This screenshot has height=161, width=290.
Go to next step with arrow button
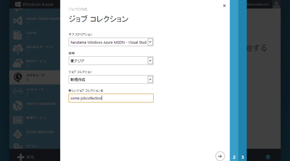point(220,156)
